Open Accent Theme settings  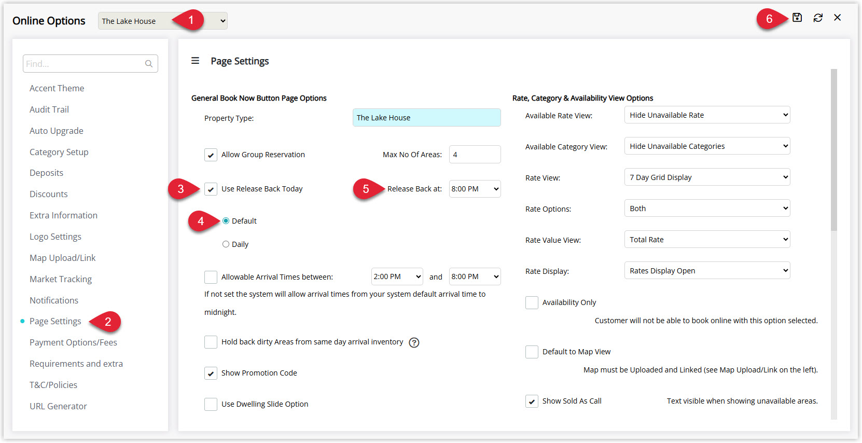pos(57,88)
